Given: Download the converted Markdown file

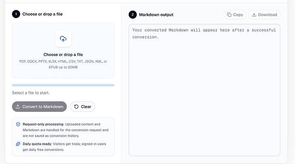Looking at the screenshot, I should click(x=264, y=15).
